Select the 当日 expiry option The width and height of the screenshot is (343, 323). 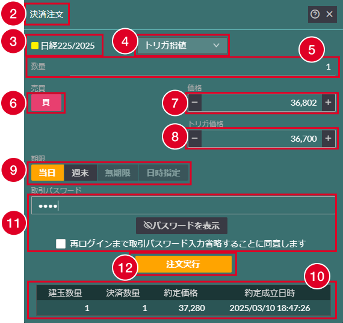pos(48,173)
